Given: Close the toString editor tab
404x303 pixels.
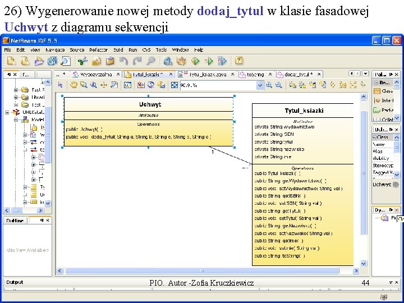Looking at the screenshot, I should pyautogui.click(x=270, y=74).
